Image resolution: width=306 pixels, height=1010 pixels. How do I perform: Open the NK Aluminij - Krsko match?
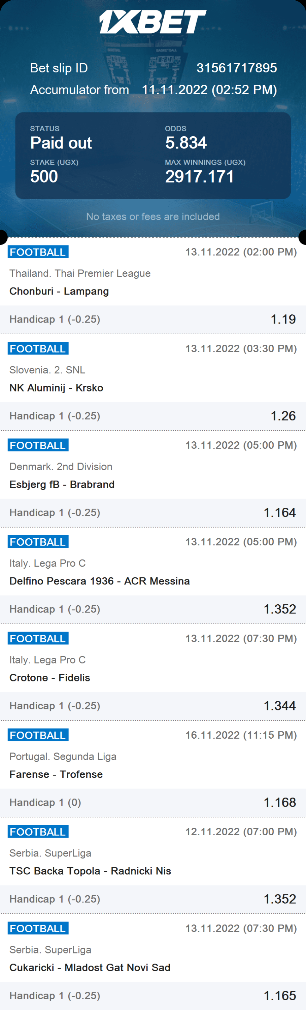click(57, 388)
